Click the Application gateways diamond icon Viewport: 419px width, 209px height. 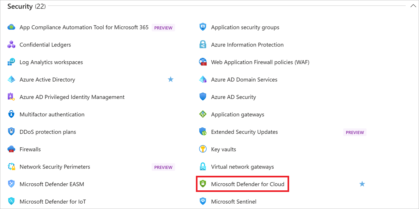[x=203, y=114]
